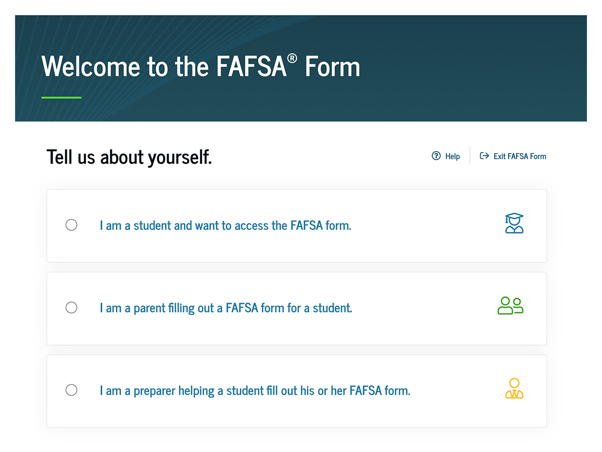Click the Help question mark icon
This screenshot has height=452, width=602.
(436, 156)
